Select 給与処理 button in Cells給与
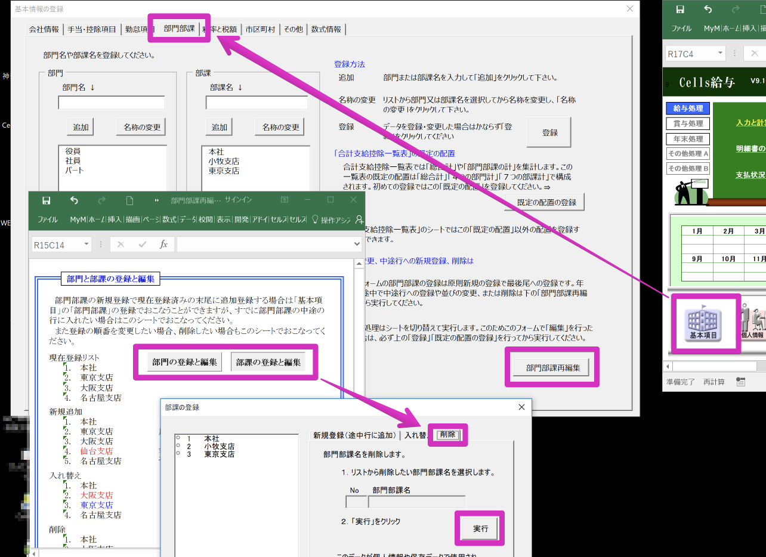Screen dimensions: 766x557 tap(688, 109)
